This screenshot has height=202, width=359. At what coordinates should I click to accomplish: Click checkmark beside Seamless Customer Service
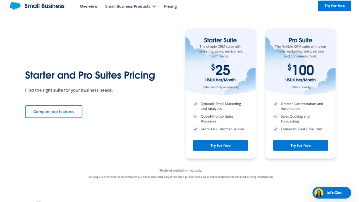pos(195,129)
